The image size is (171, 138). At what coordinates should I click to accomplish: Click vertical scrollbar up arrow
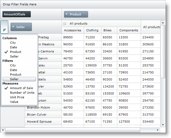click(163, 23)
